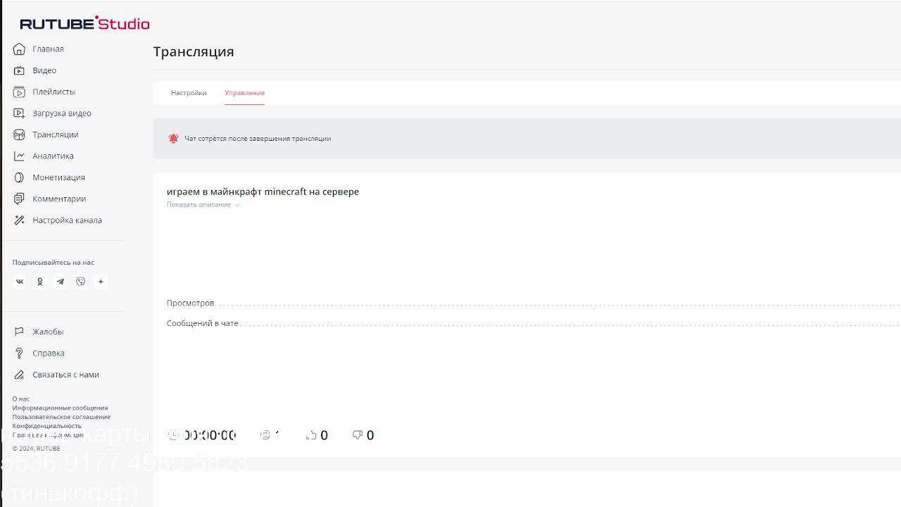
Task: Click the Просмотров statistic label
Action: (x=190, y=303)
